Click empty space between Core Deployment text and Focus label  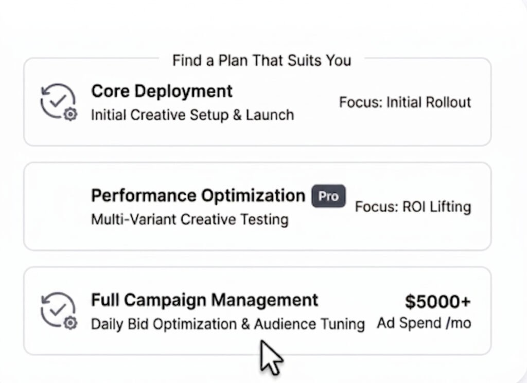coord(316,102)
